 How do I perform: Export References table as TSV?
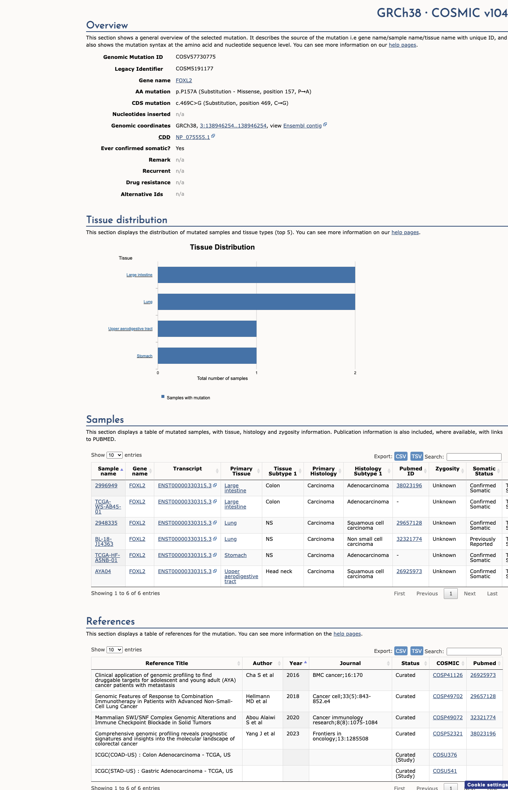tap(417, 651)
